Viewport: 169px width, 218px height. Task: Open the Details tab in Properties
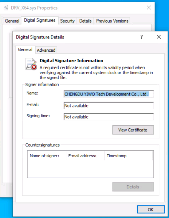pos(85,21)
